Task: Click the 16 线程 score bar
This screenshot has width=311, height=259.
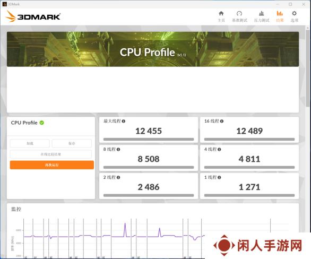Action: coord(249,139)
